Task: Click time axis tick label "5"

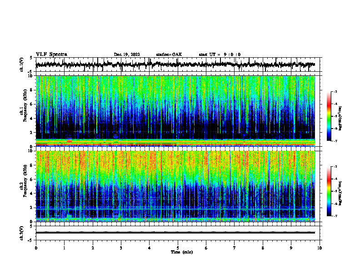Action: tap(178, 248)
